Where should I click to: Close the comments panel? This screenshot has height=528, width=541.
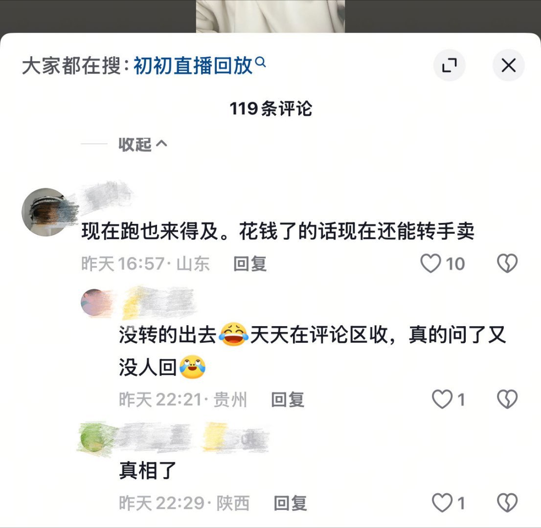[x=509, y=65]
